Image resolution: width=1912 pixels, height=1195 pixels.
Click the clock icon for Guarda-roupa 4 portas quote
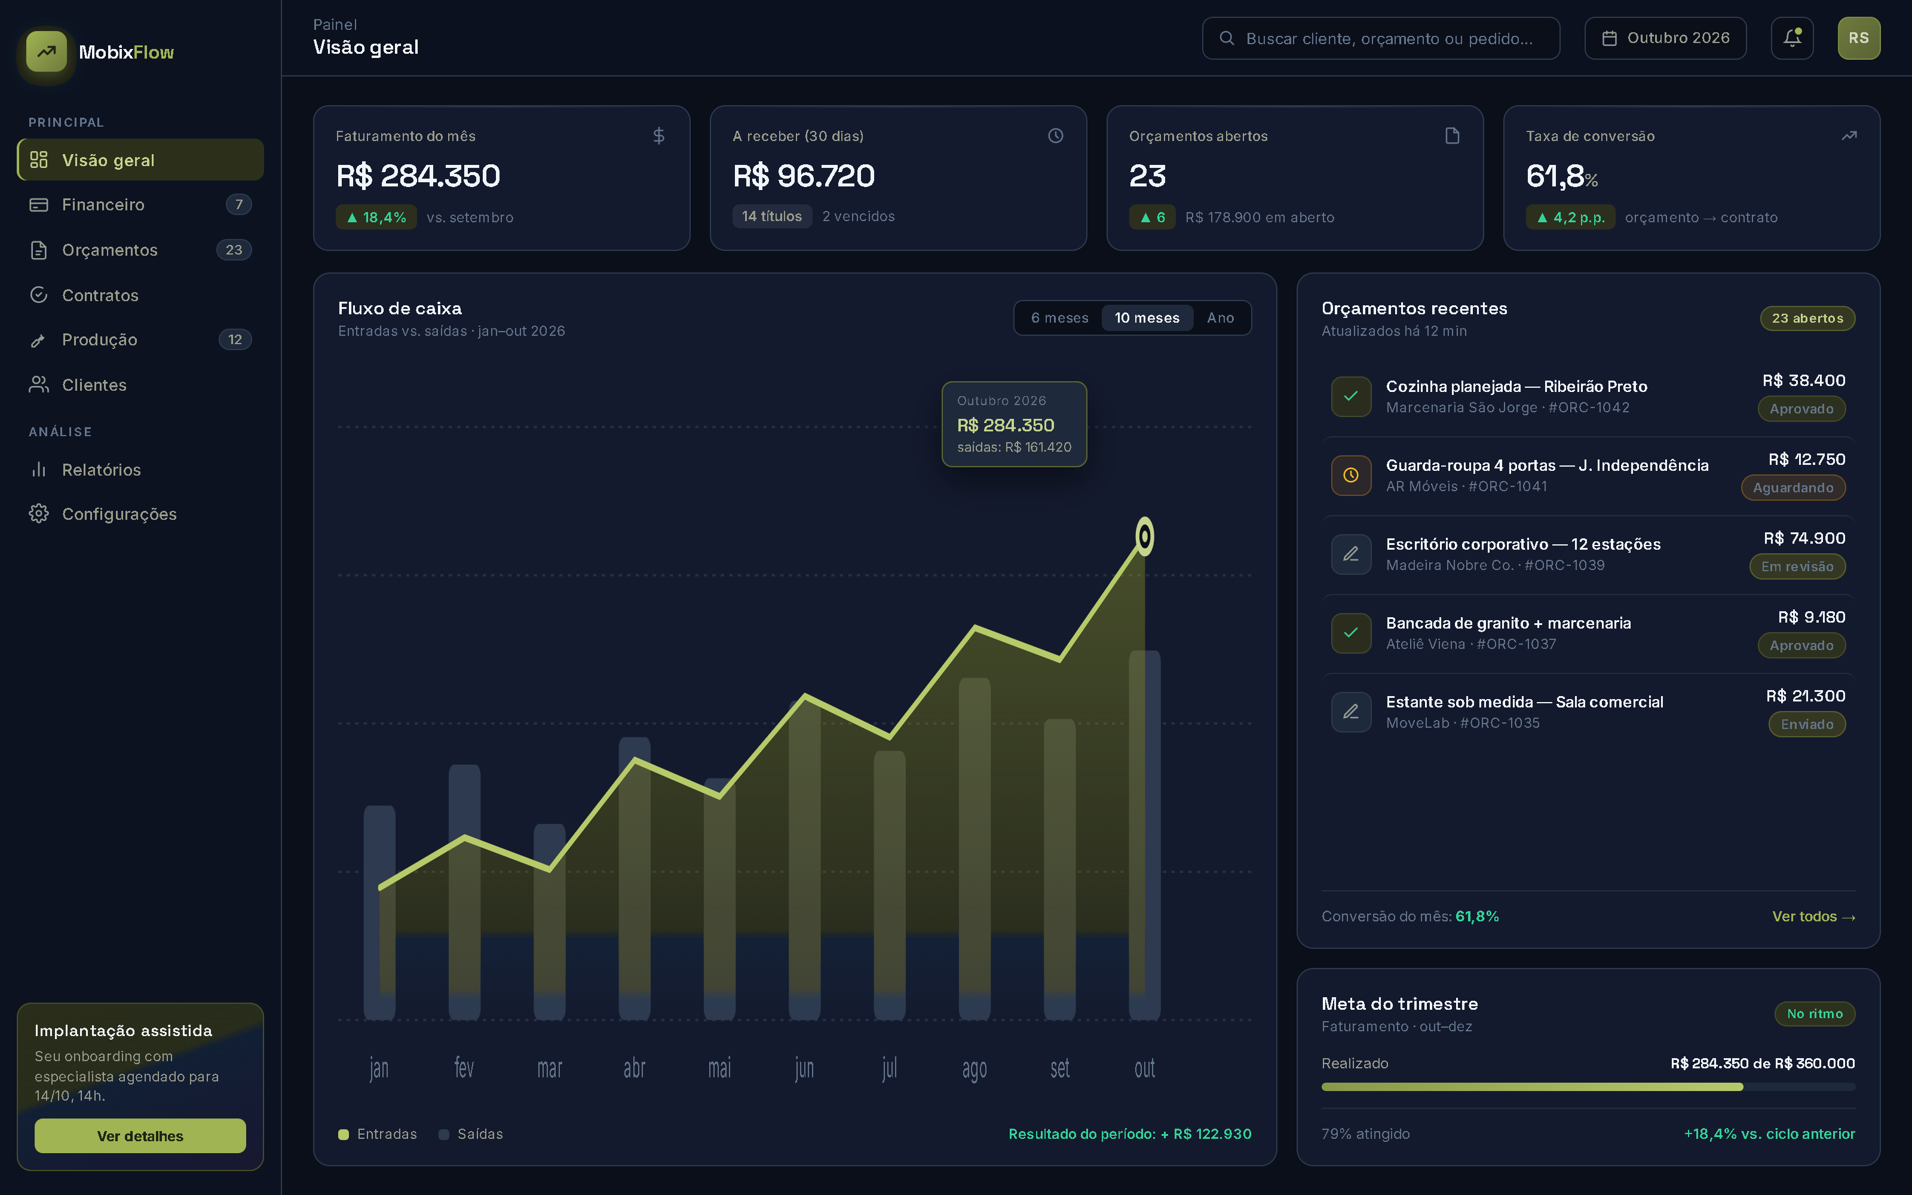(1351, 475)
